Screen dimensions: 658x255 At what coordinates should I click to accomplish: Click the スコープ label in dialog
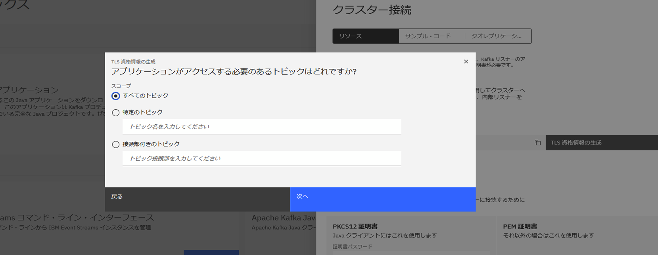(x=121, y=86)
